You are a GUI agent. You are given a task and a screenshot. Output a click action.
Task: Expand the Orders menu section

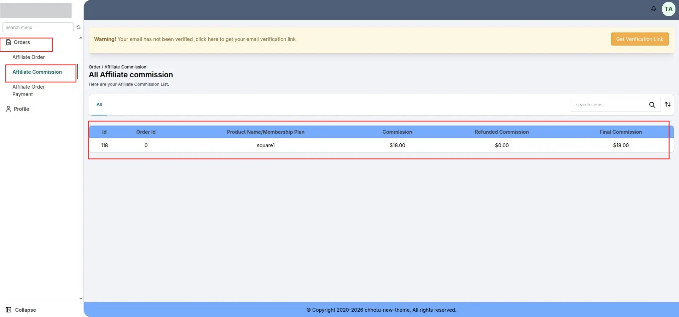coord(22,42)
